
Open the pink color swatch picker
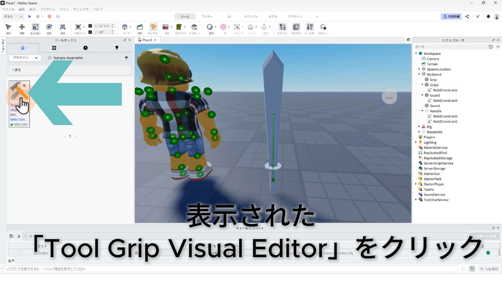[223, 27]
